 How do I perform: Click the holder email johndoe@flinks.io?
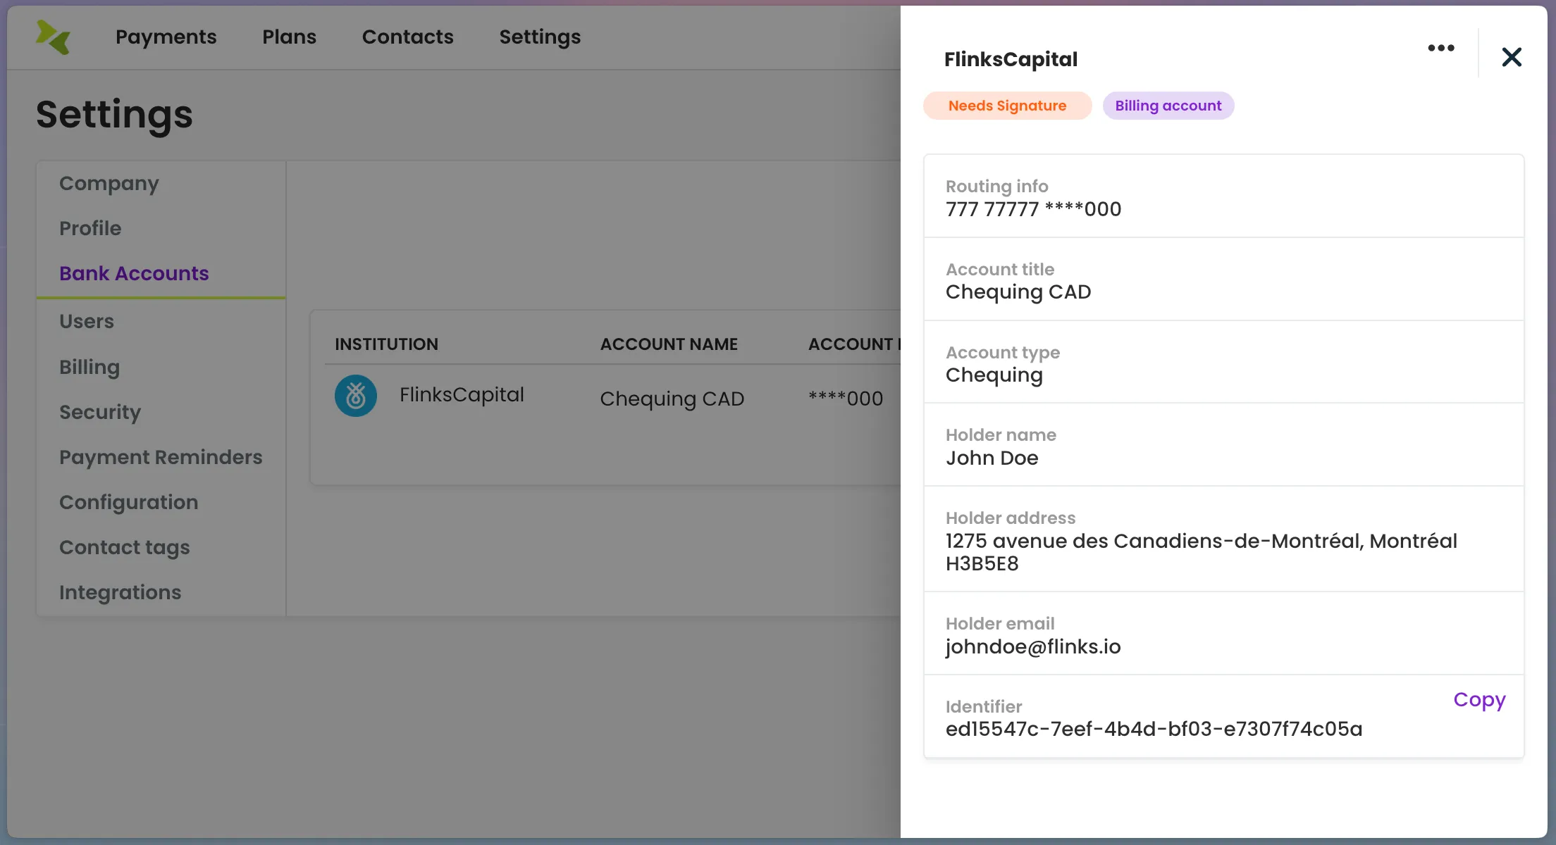click(1033, 647)
